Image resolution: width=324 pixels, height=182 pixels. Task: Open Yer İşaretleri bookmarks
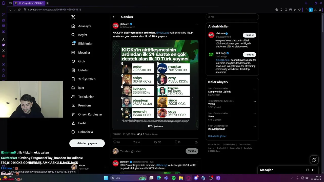[x=84, y=79]
